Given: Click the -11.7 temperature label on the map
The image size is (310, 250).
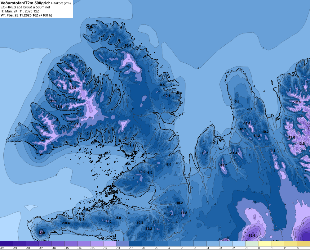Looking at the screenshot, I should click(223, 166).
